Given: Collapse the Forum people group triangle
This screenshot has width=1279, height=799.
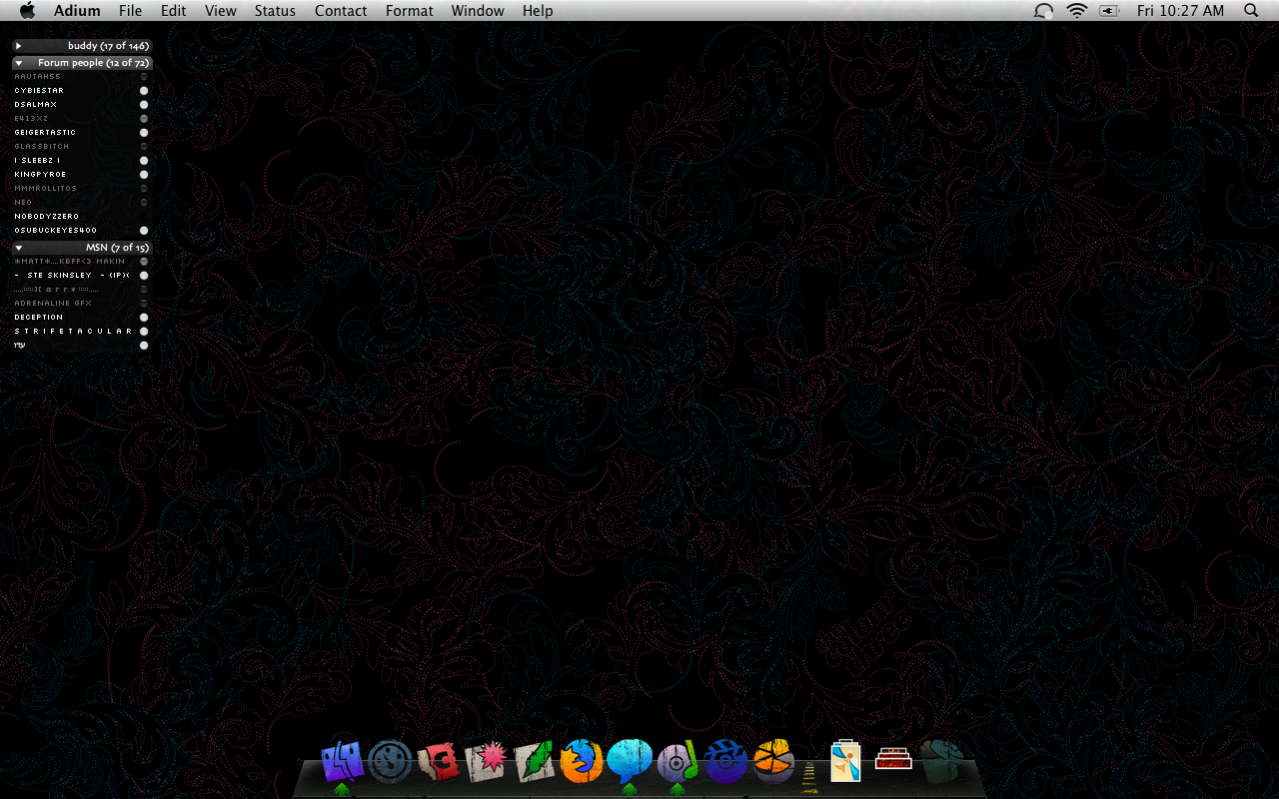Looking at the screenshot, I should (18, 63).
